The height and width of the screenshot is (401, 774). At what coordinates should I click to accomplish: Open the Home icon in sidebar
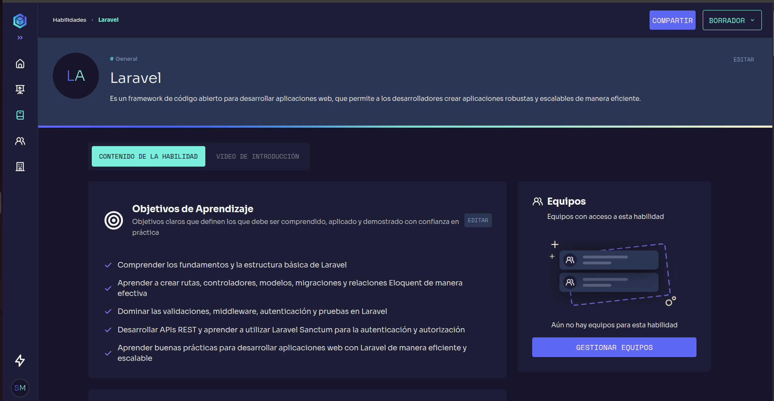pos(20,64)
